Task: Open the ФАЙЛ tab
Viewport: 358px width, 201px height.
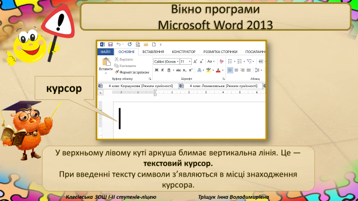Action: coord(106,52)
